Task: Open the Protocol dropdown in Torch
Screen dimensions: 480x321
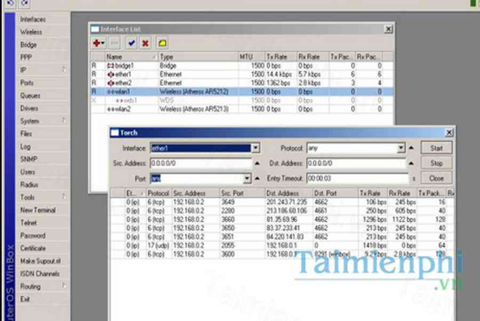Action: pyautogui.click(x=401, y=148)
